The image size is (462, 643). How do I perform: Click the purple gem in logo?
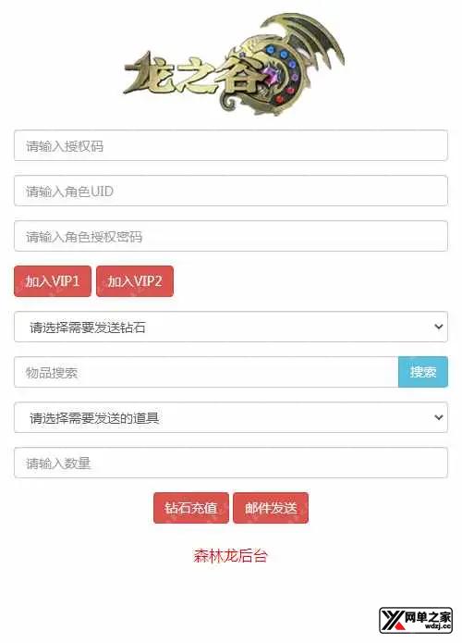tap(272, 78)
